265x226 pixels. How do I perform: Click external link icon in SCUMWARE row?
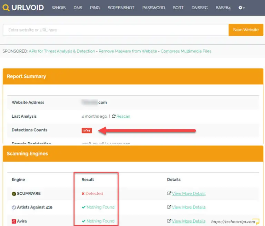(169, 193)
